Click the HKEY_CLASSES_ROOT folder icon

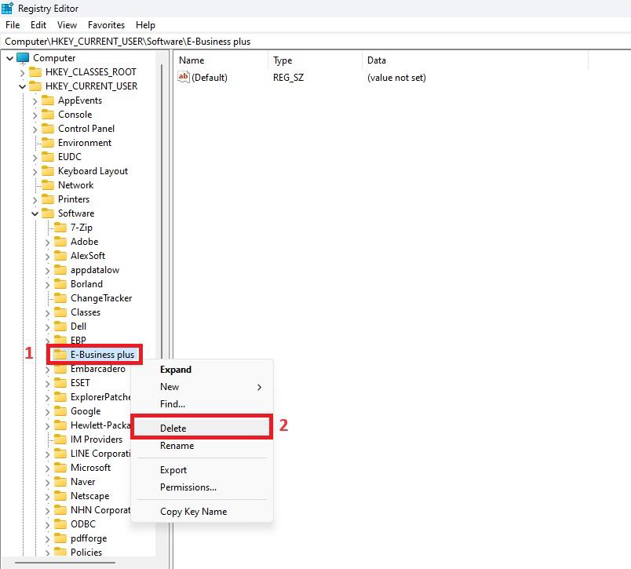click(x=35, y=72)
